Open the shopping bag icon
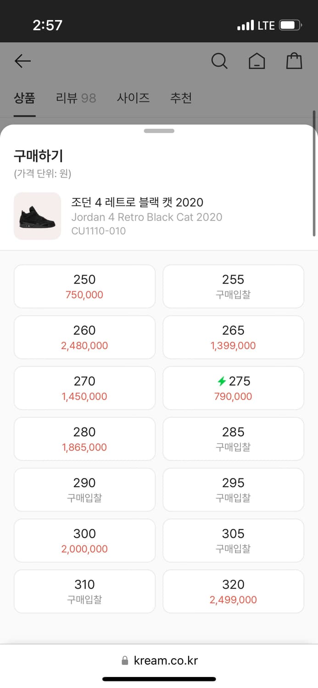Image resolution: width=318 pixels, height=688 pixels. pos(294,61)
